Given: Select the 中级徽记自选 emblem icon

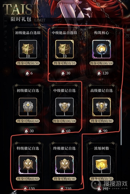Looking at the screenshot, I should (x=64, y=107).
